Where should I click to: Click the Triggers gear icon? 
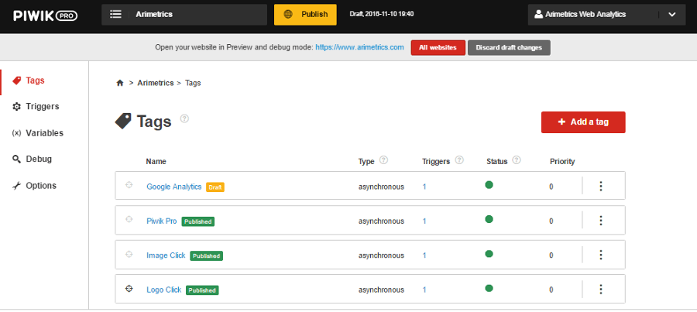coord(16,107)
